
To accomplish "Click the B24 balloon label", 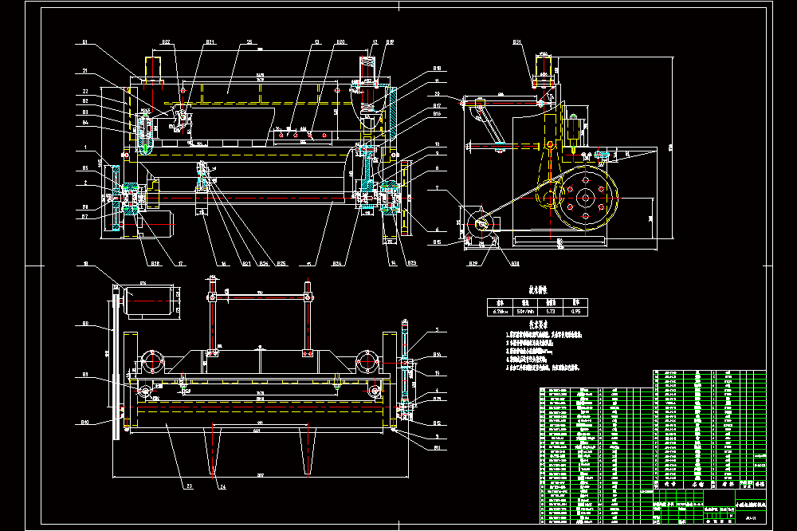I will (x=337, y=263).
